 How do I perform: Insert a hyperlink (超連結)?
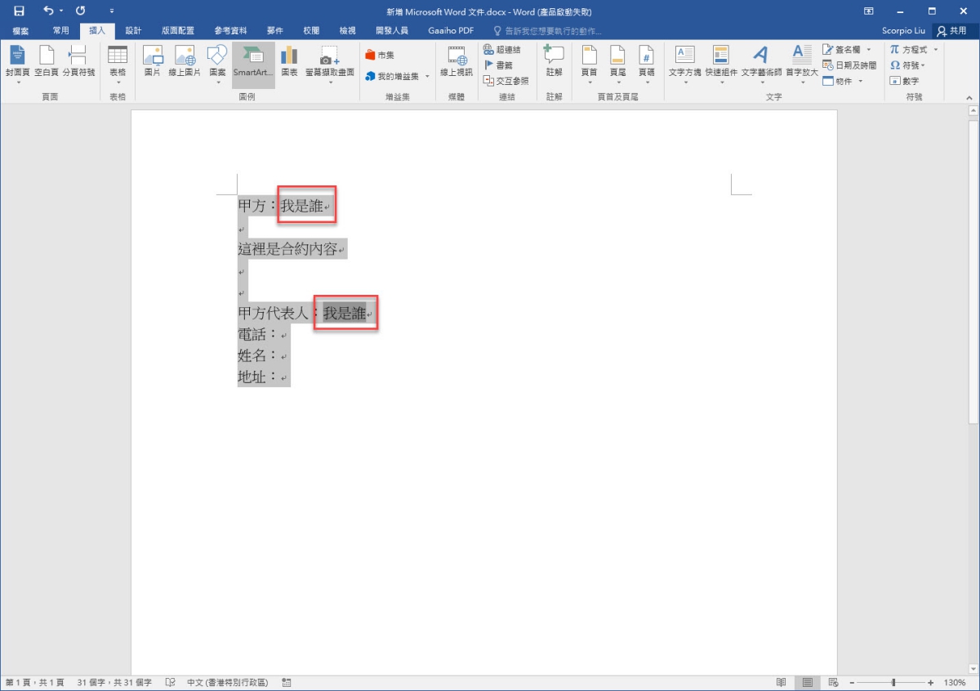(501, 50)
